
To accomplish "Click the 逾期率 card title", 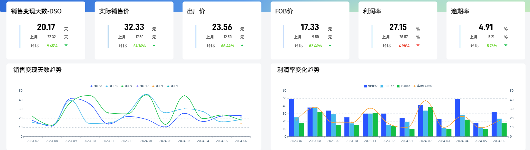I will point(460,11).
